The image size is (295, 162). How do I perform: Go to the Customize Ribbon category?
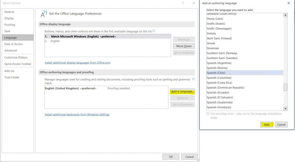coord(16,57)
